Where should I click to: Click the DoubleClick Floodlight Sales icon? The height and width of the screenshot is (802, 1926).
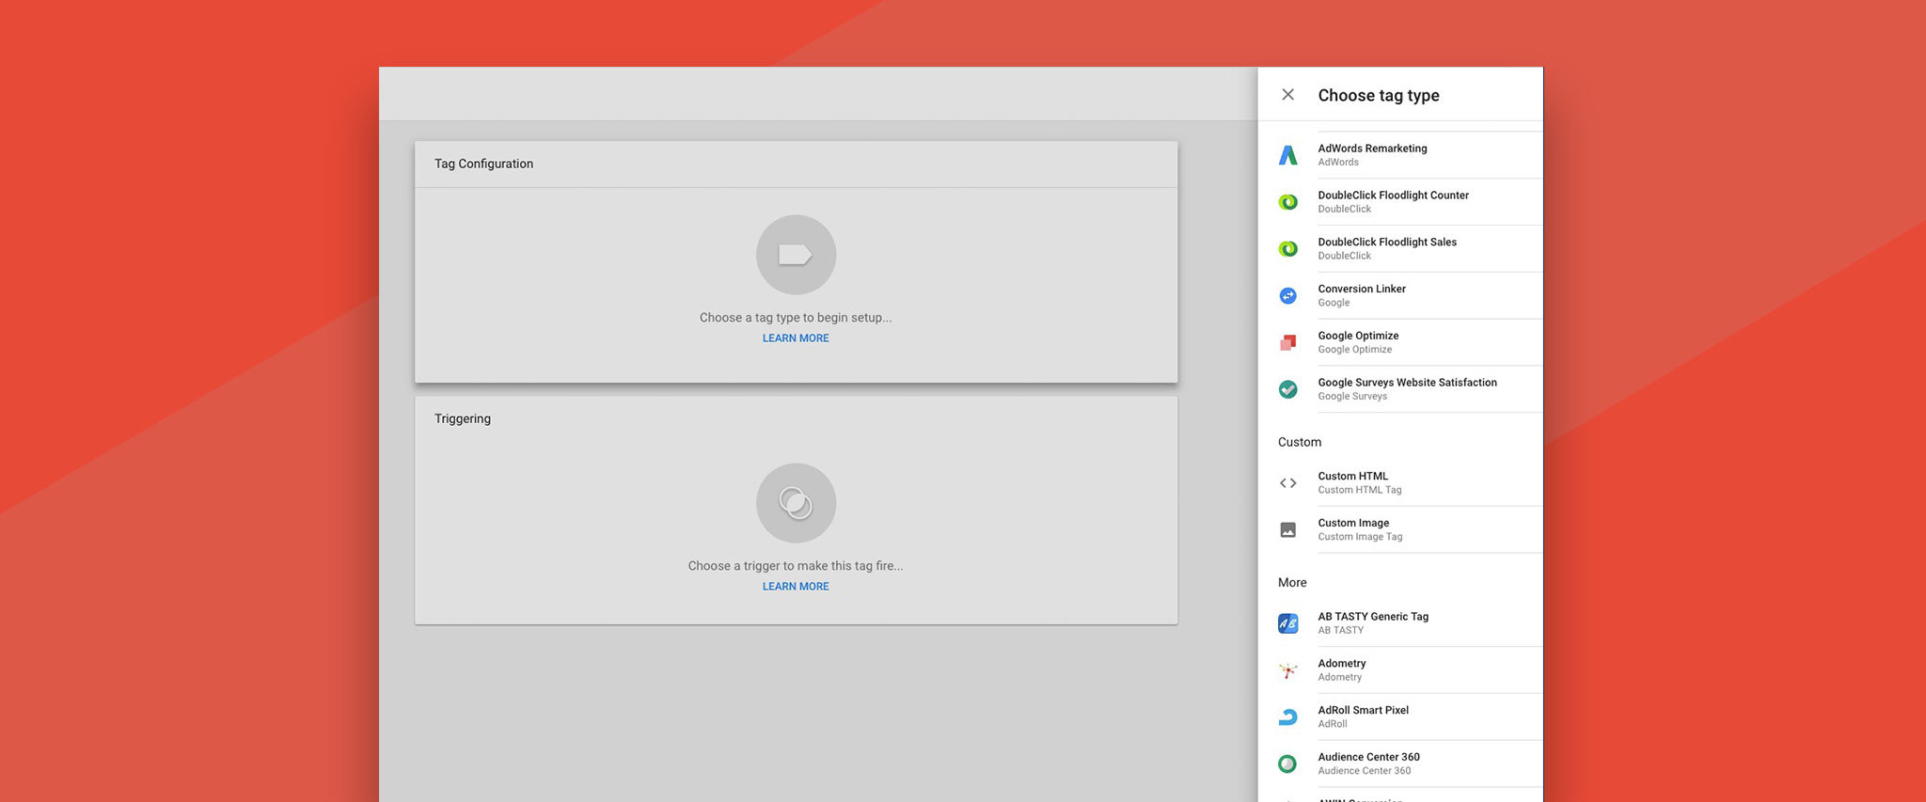pos(1287,249)
